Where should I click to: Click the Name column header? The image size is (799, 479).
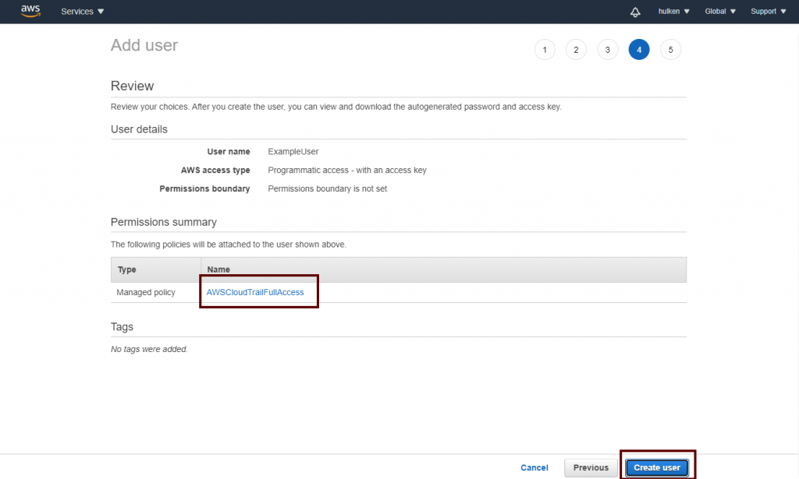click(218, 269)
